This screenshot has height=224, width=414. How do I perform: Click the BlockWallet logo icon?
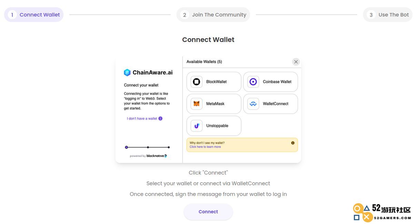tap(197, 82)
